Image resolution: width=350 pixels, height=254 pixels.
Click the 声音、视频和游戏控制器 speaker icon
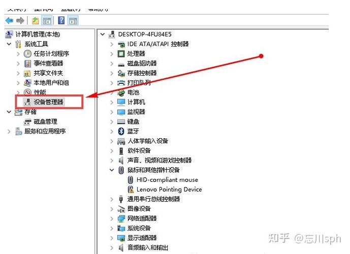coord(121,160)
